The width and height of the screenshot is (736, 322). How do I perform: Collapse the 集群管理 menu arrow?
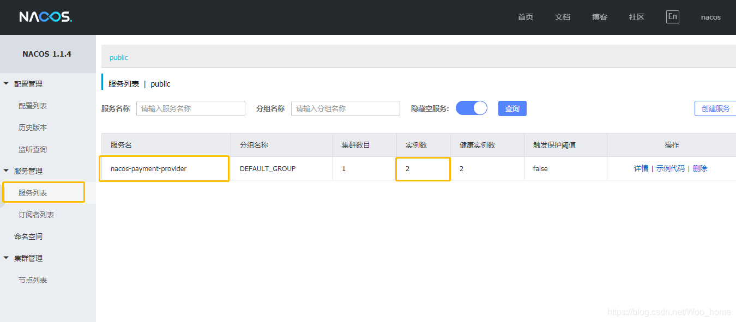6,258
